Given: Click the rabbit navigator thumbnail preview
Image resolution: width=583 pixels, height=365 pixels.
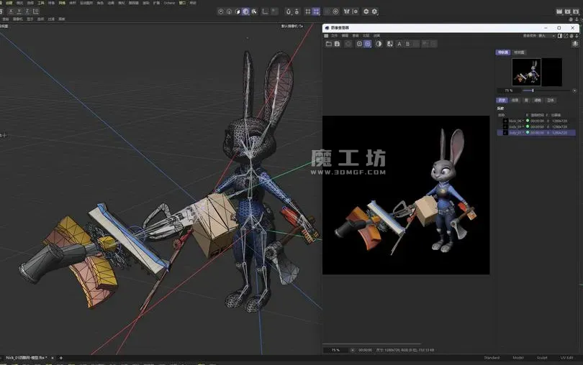Looking at the screenshot, I should (x=527, y=72).
